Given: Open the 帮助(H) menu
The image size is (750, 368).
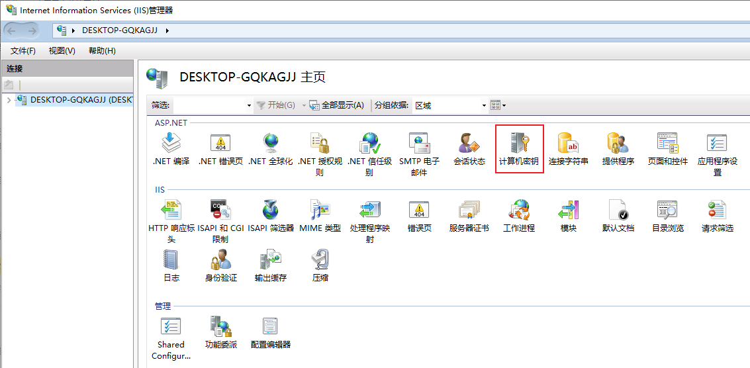Looking at the screenshot, I should pos(103,51).
